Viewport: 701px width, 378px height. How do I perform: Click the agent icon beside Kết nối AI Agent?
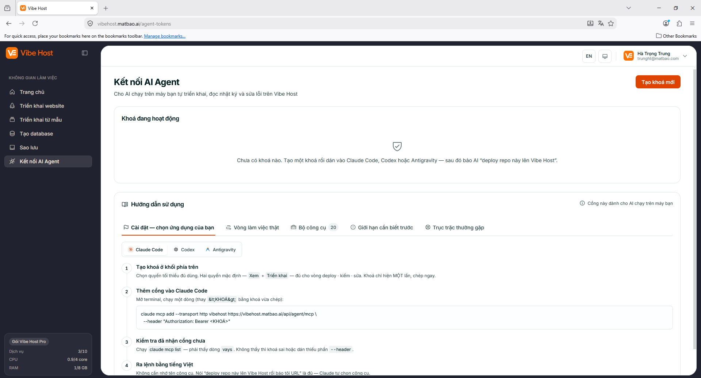pyautogui.click(x=12, y=161)
